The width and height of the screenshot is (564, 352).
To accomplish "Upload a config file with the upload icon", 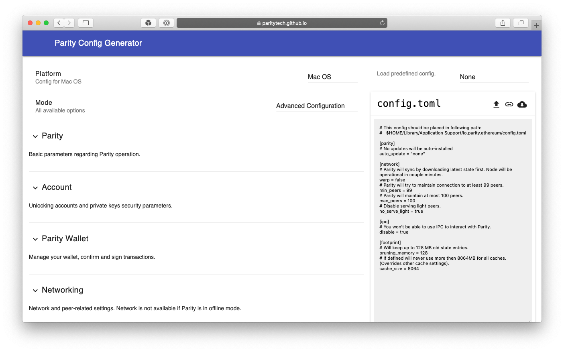I will coord(496,104).
